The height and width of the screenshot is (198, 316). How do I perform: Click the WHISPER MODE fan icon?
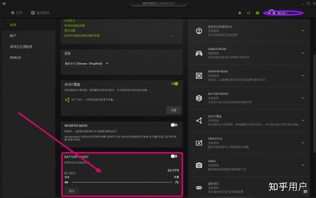pyautogui.click(x=199, y=76)
